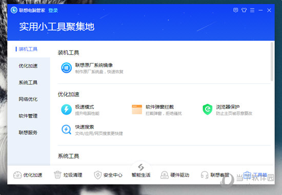
Task: Click the content area vertical scrollbar thumb
Action: point(272,61)
